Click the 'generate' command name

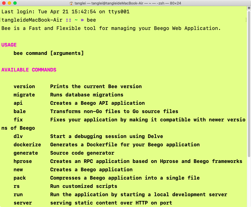pos(26,153)
